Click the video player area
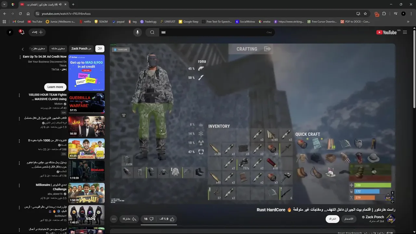416x234 pixels. [x=252, y=123]
